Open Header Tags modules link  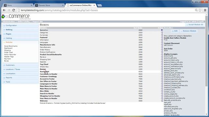point(9,57)
